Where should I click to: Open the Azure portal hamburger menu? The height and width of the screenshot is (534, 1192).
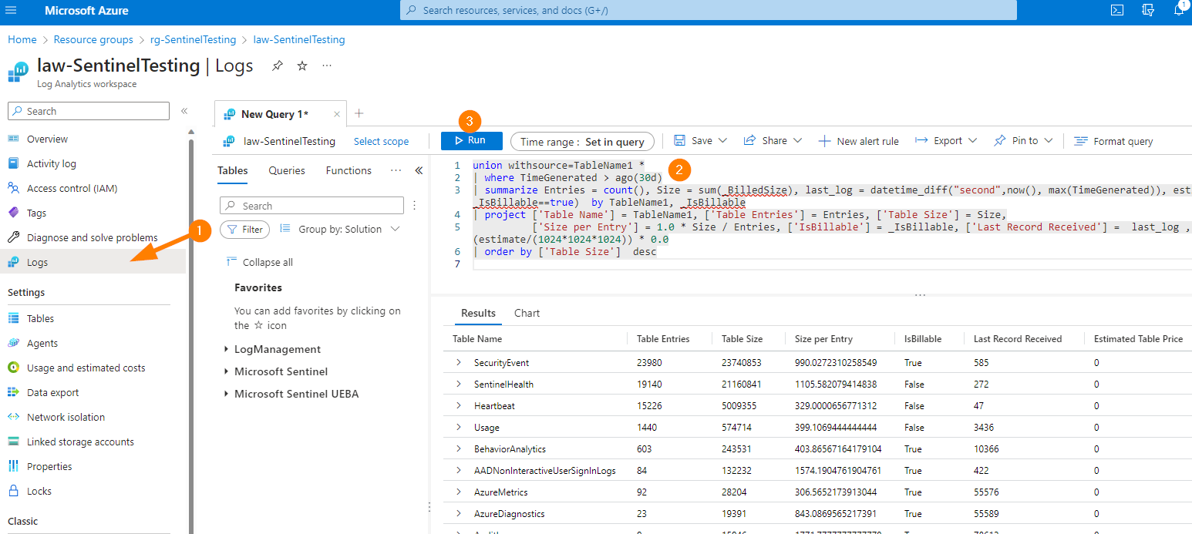11,10
